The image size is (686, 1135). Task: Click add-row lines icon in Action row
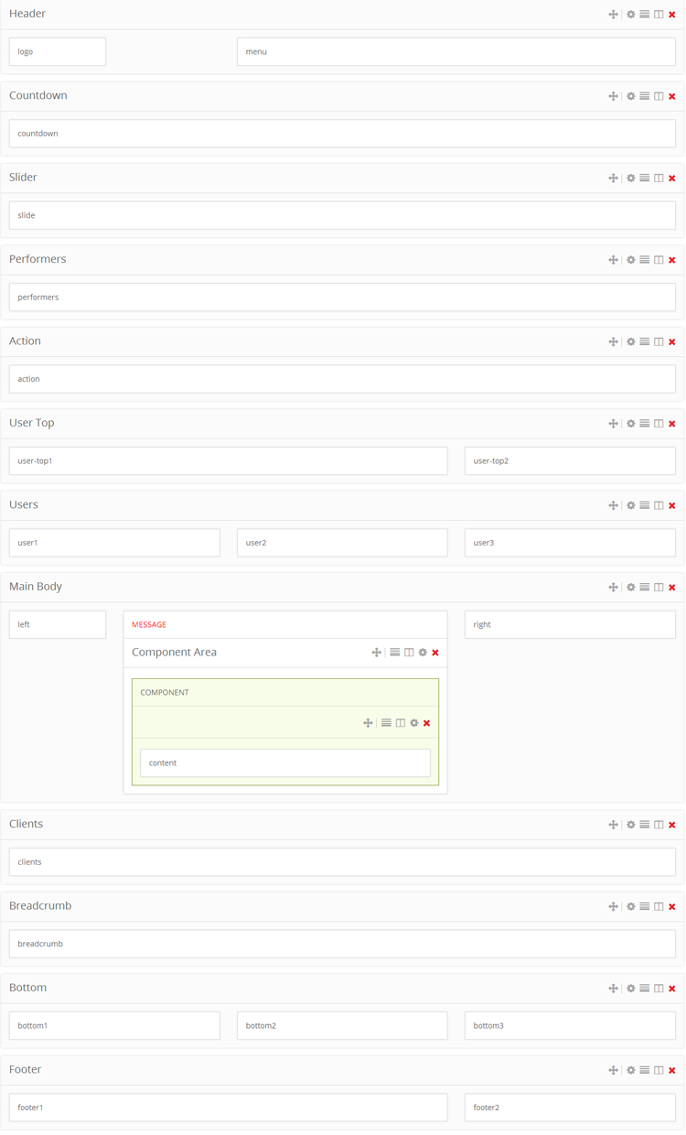pyautogui.click(x=645, y=341)
